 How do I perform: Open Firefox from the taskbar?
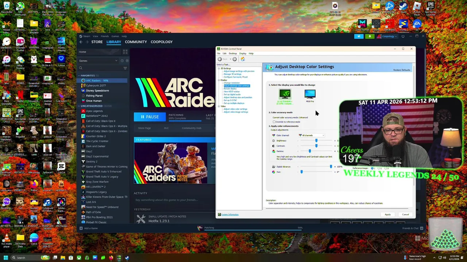111,258
